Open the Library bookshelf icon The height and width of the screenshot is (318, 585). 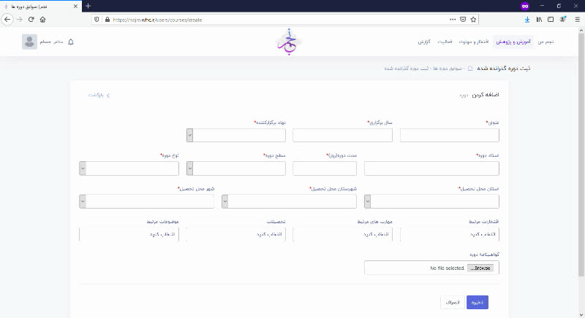point(539,20)
